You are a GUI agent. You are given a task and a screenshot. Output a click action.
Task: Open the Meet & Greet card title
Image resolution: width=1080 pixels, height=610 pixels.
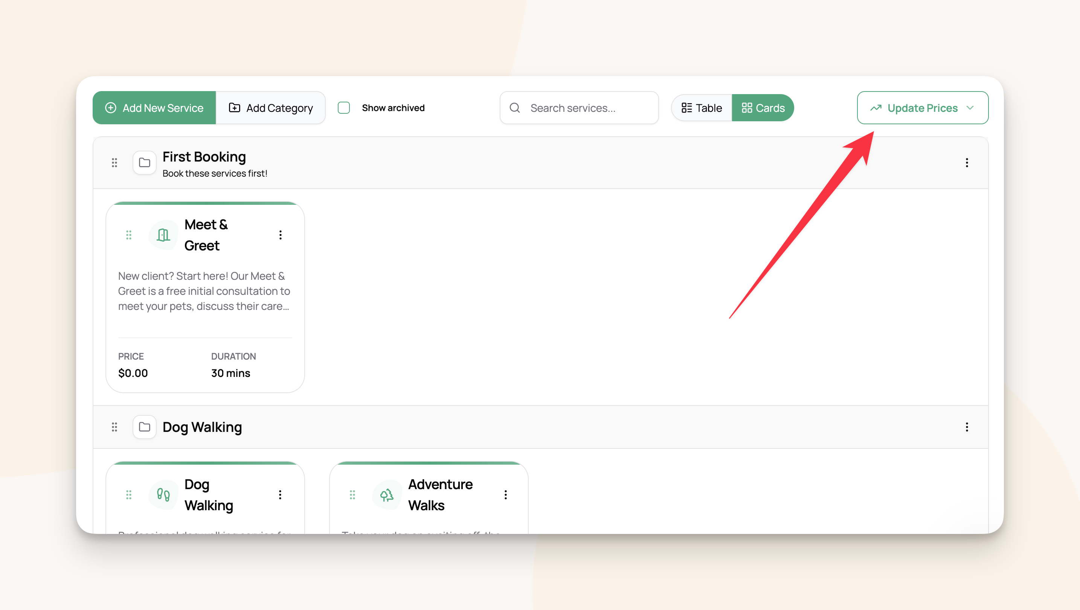tap(206, 235)
